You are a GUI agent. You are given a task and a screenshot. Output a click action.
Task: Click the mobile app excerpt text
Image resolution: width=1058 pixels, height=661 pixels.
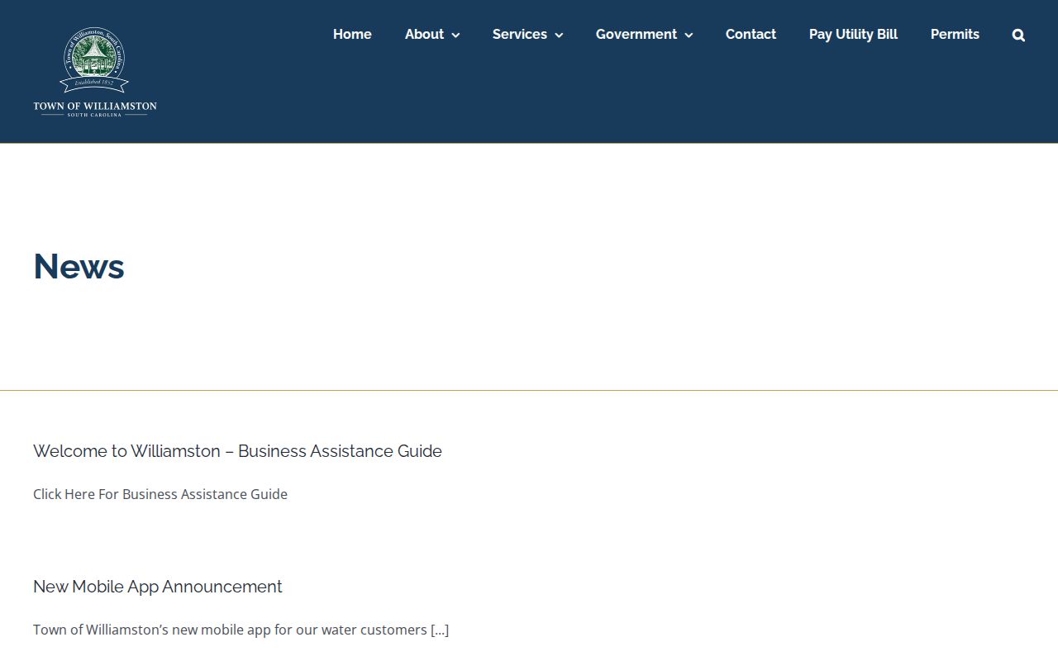(x=241, y=630)
